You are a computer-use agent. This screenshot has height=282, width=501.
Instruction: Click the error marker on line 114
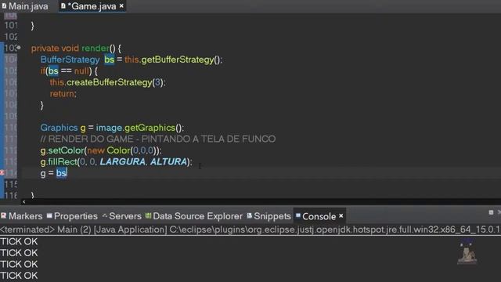pos(2,173)
